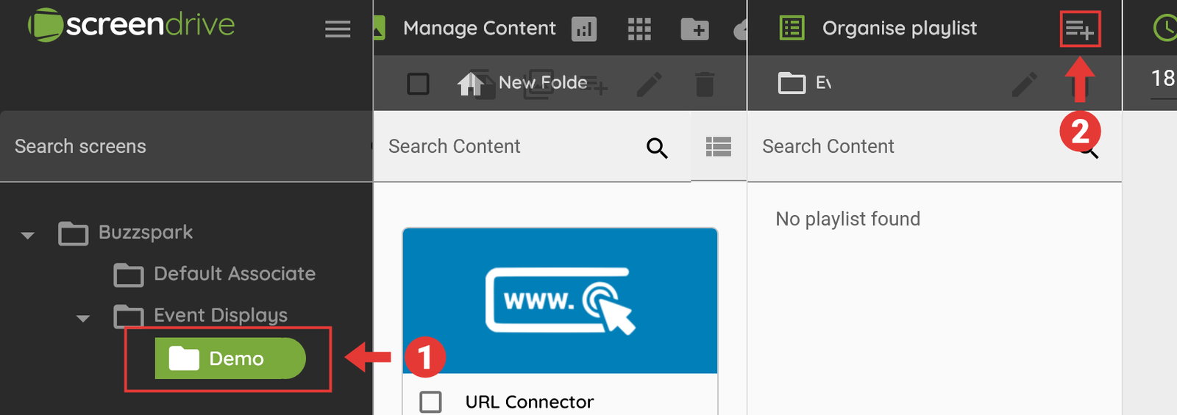The height and width of the screenshot is (415, 1177).
Task: Delete selected content with the trash icon
Action: point(705,84)
